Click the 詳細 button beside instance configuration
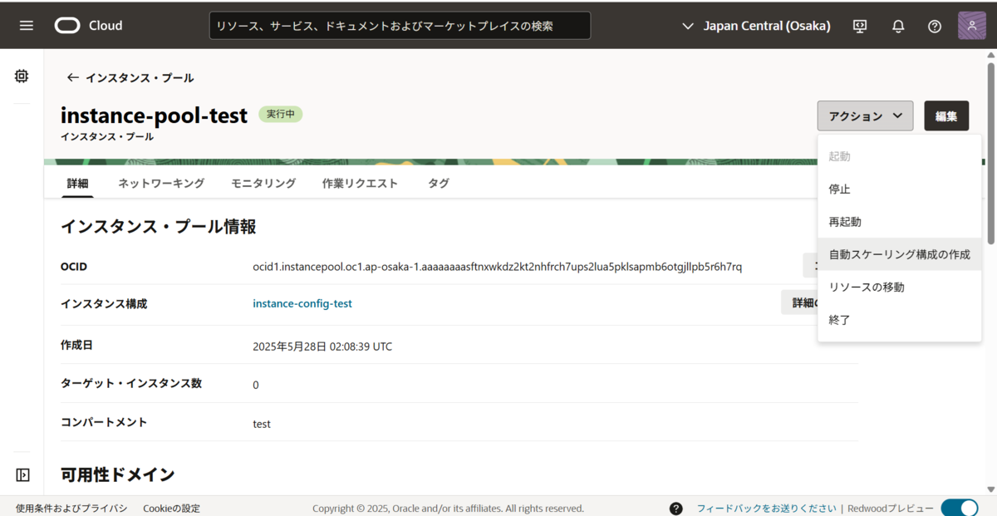This screenshot has width=997, height=516. [x=799, y=302]
